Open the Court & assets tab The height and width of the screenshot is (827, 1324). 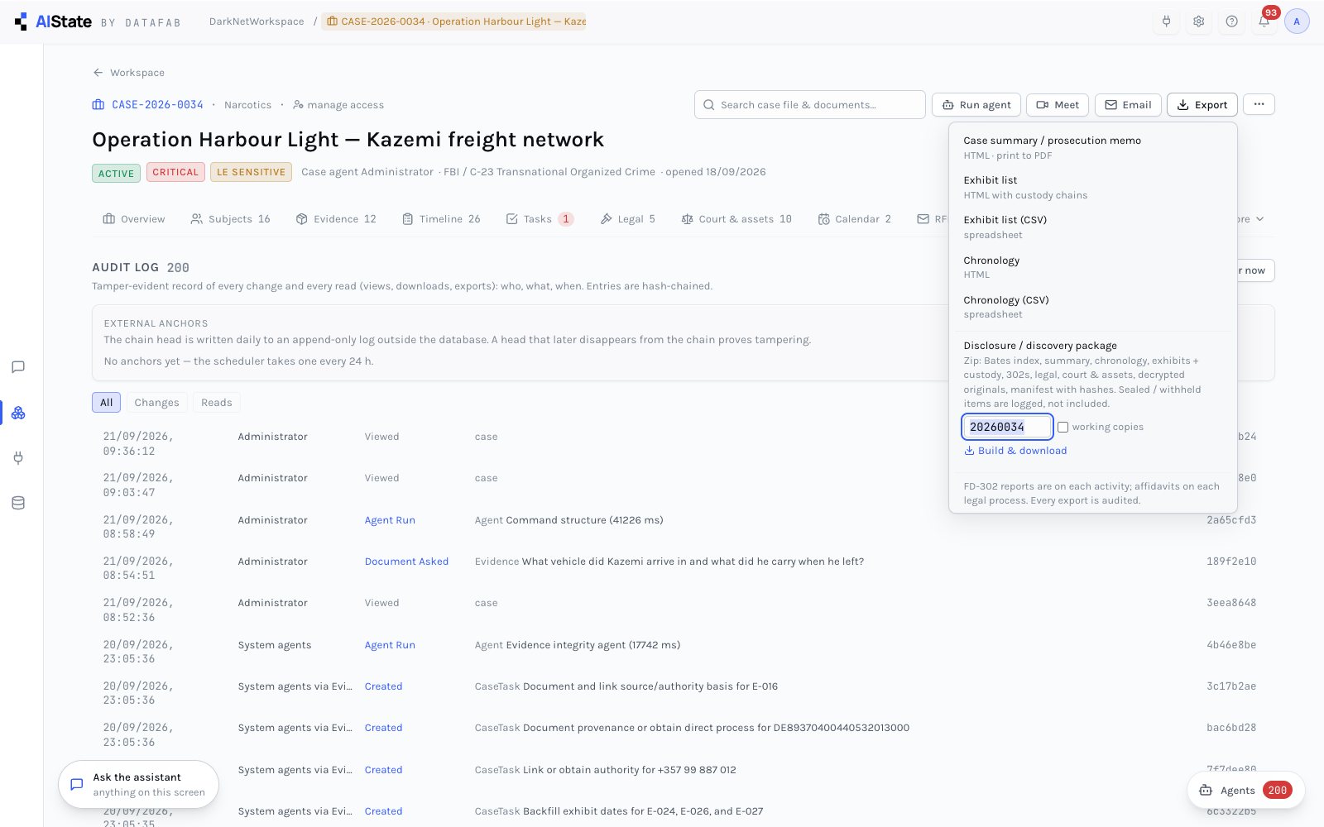pyautogui.click(x=736, y=219)
